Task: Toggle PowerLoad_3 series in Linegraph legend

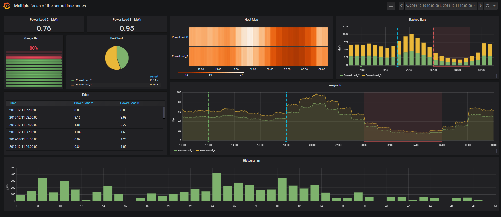Action: click(x=207, y=151)
